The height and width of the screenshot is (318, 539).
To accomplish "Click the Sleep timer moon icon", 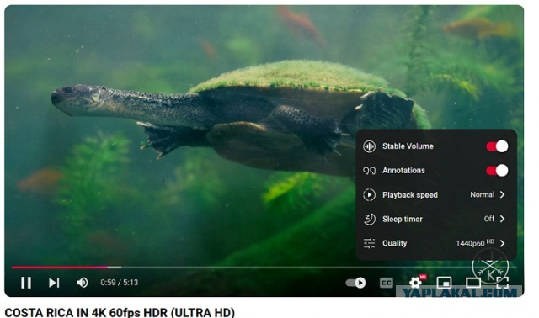I will (x=369, y=219).
